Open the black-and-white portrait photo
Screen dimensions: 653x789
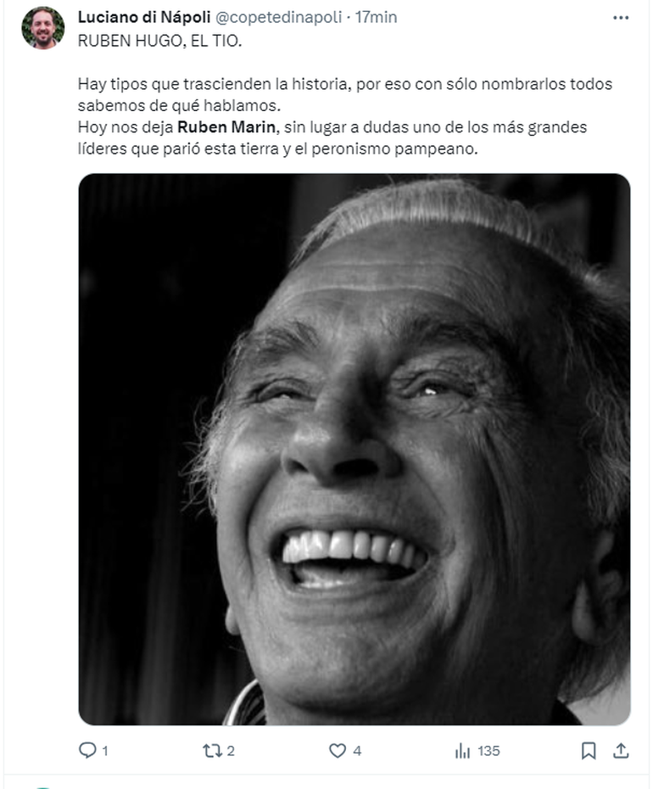354,449
